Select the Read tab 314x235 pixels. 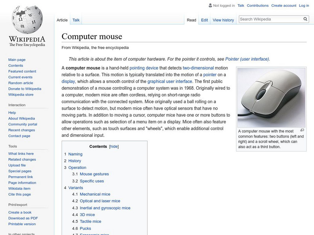pos(192,20)
